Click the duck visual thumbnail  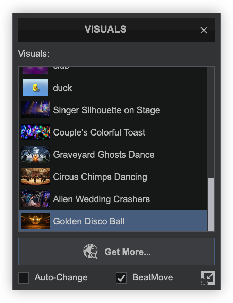tap(35, 88)
